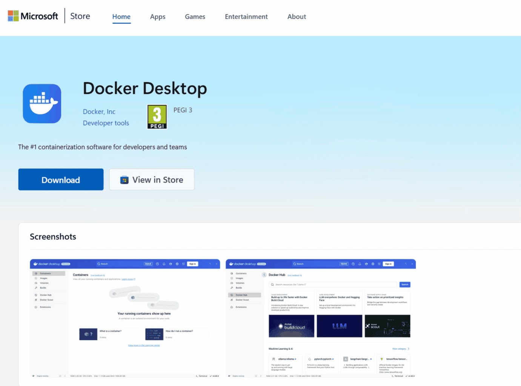Click the PEGI 3 rating text label
521x386 pixels.
[183, 110]
